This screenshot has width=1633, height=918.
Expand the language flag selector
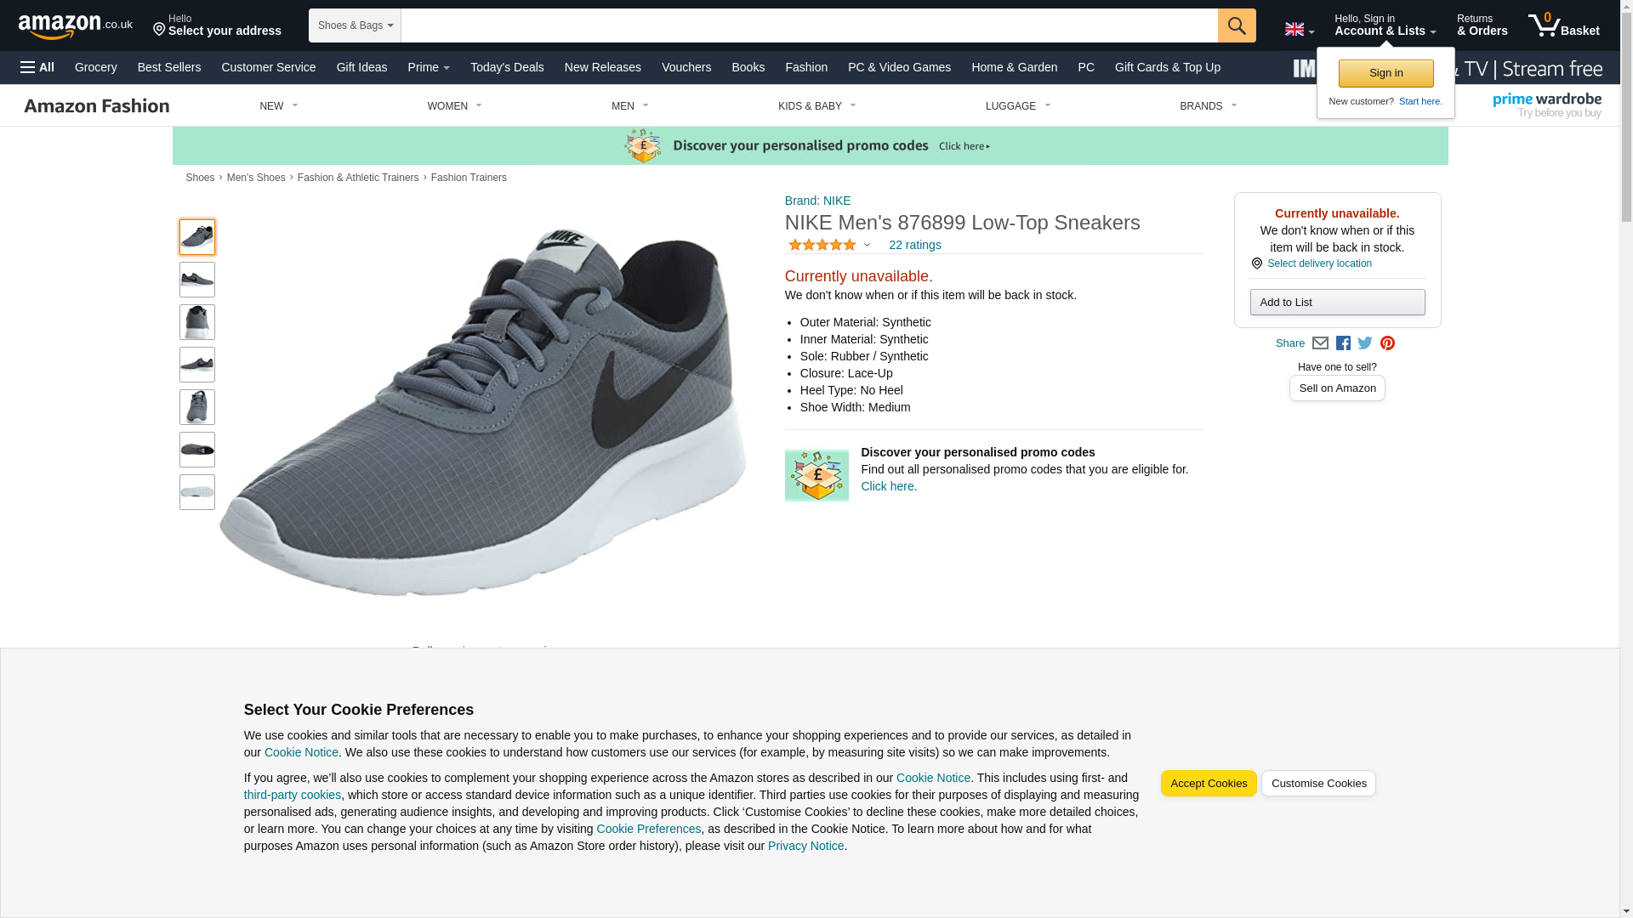coord(1299,30)
